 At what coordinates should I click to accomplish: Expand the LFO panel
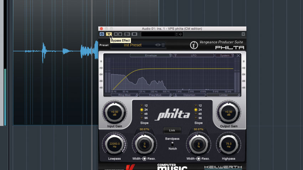(x=194, y=55)
